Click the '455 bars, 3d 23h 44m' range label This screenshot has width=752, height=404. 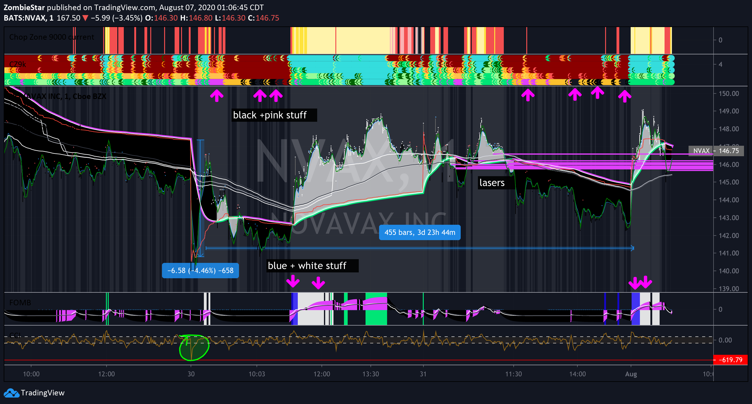(420, 232)
